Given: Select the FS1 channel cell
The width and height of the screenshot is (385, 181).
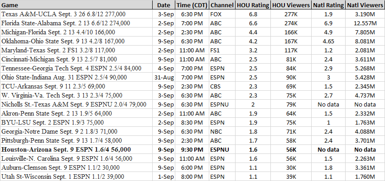Looking at the screenshot, I should pyautogui.click(x=222, y=51).
